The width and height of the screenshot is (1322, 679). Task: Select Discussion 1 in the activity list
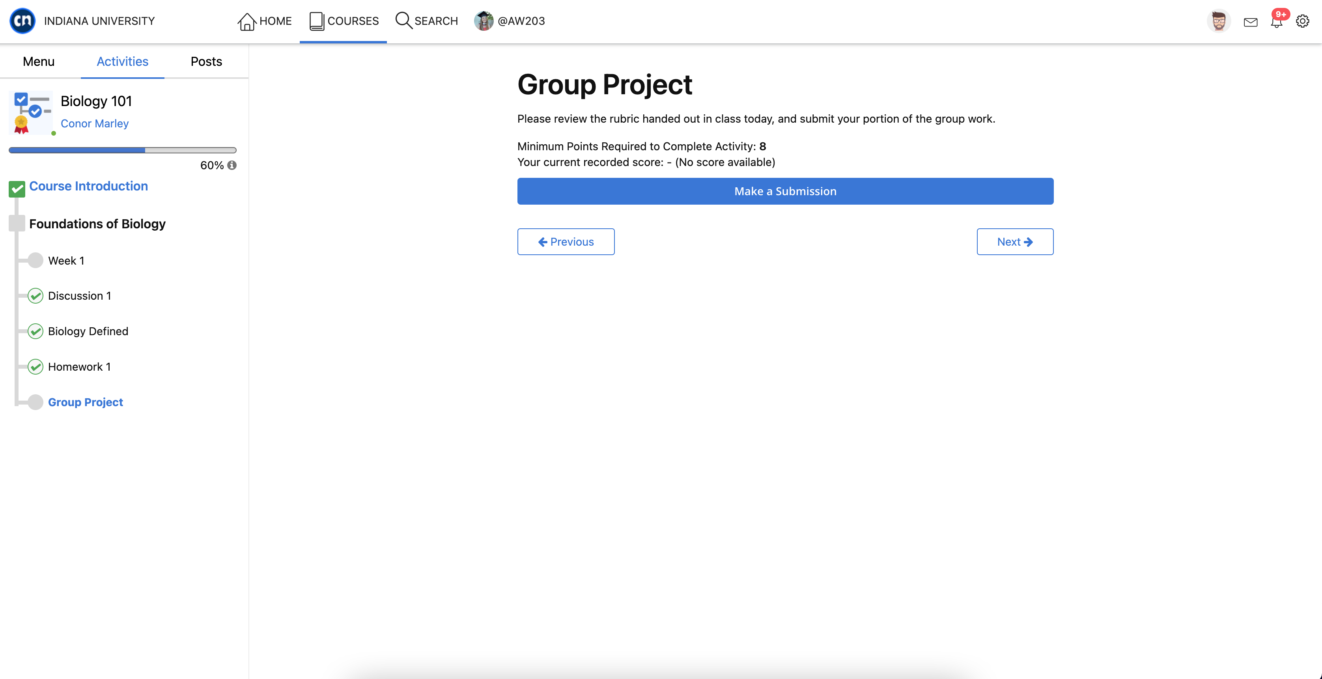[80, 296]
